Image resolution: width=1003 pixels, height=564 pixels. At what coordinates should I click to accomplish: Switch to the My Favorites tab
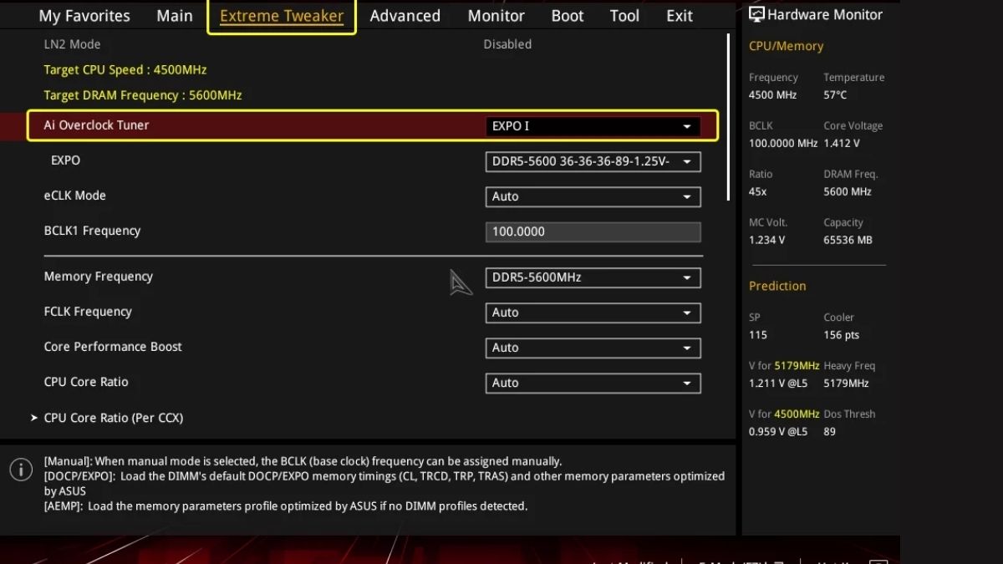click(84, 16)
